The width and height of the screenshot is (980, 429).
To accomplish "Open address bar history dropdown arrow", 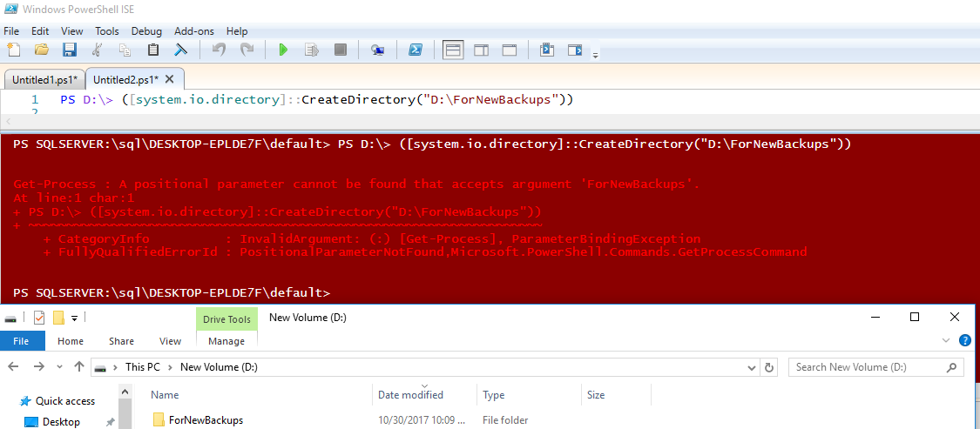I will [x=754, y=368].
